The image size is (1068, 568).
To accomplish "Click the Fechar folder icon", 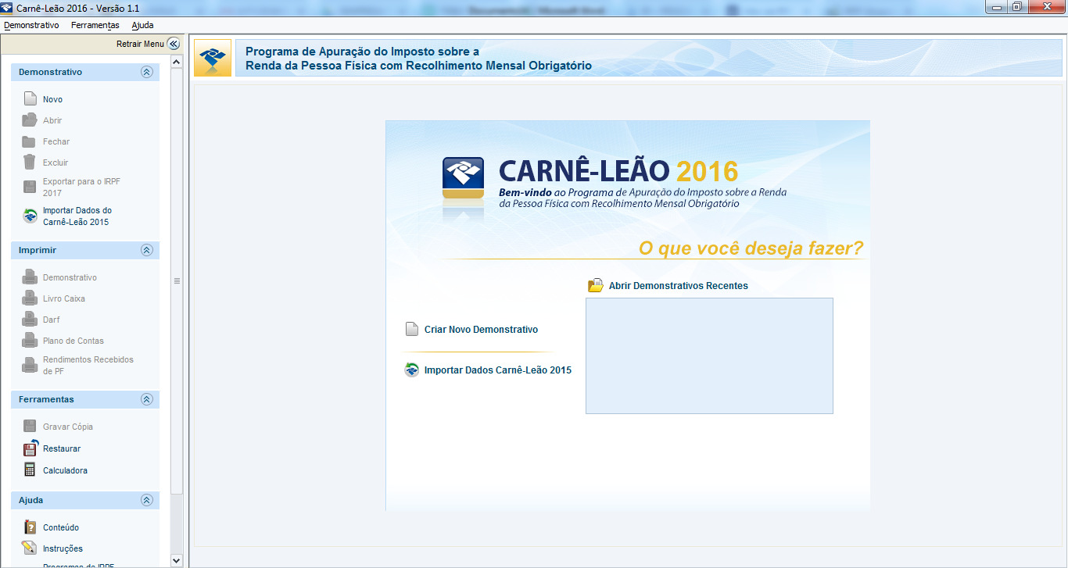I will pyautogui.click(x=30, y=141).
